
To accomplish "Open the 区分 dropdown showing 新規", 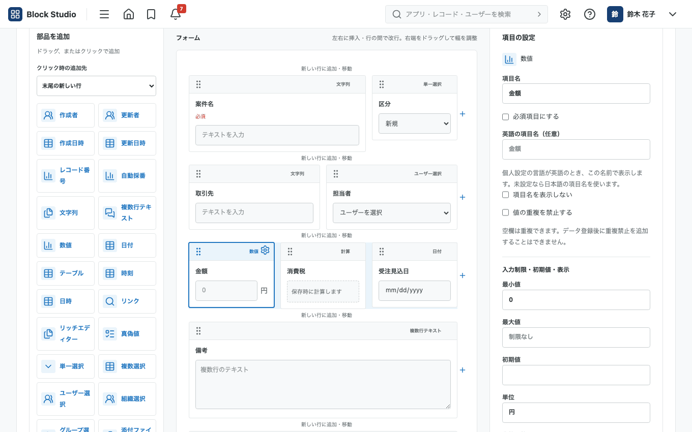I will [415, 124].
